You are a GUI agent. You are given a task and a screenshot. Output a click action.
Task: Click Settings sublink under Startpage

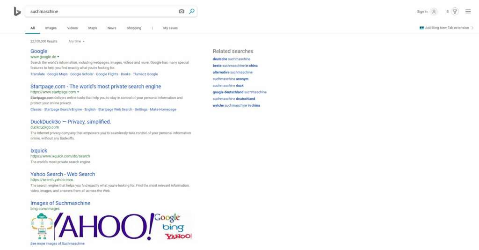pyautogui.click(x=141, y=110)
